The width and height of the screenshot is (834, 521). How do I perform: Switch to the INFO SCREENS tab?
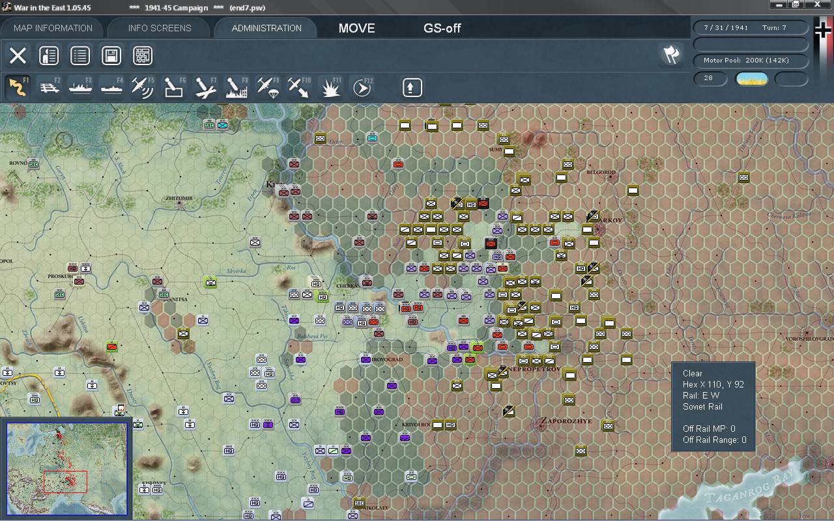click(160, 28)
